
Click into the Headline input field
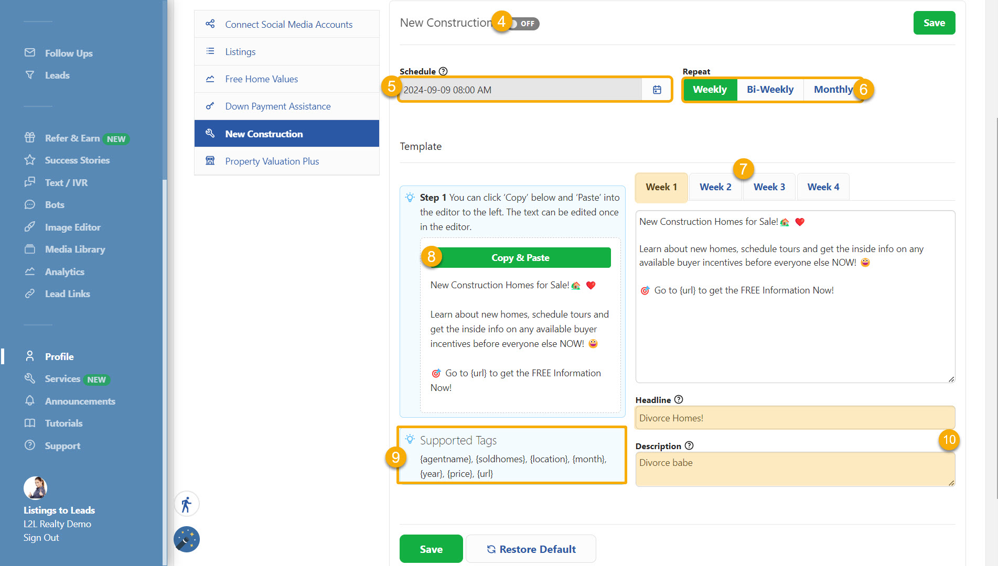tap(795, 418)
